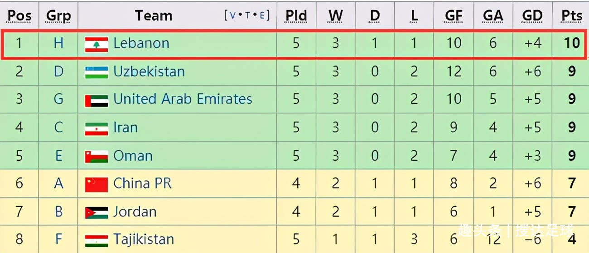Image resolution: width=589 pixels, height=253 pixels.
Task: Click the T talk template link
Action: (x=248, y=15)
